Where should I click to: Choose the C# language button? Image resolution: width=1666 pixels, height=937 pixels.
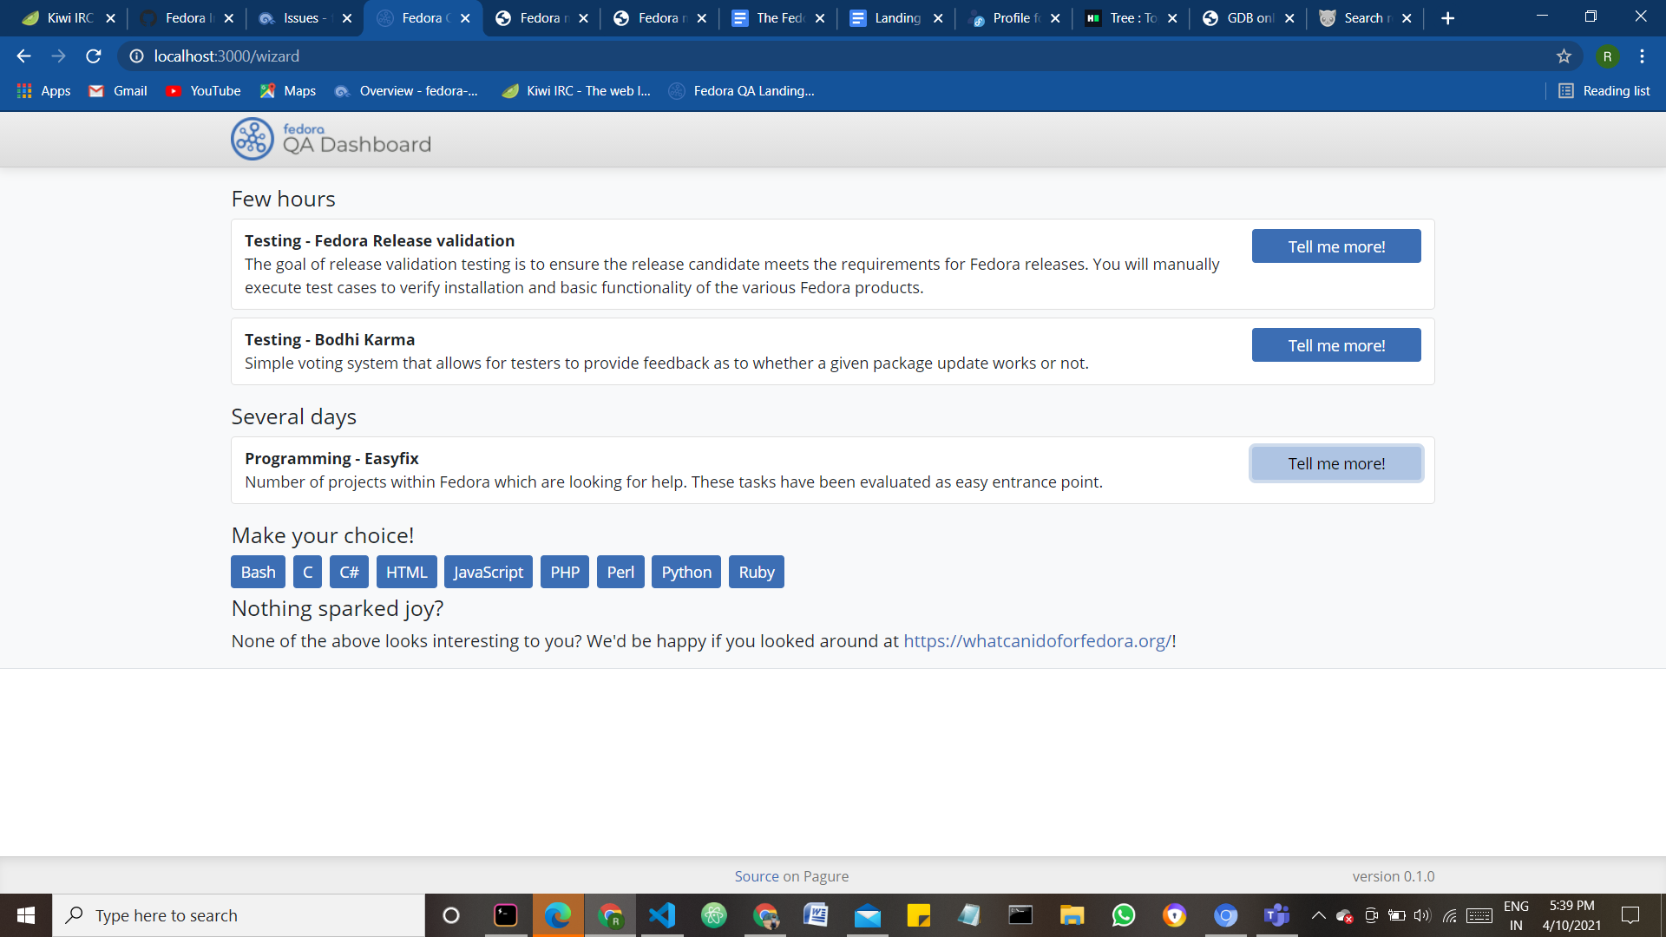point(349,572)
